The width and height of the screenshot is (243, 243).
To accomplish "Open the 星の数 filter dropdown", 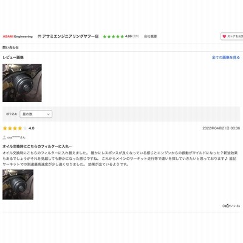I will 36,114.
